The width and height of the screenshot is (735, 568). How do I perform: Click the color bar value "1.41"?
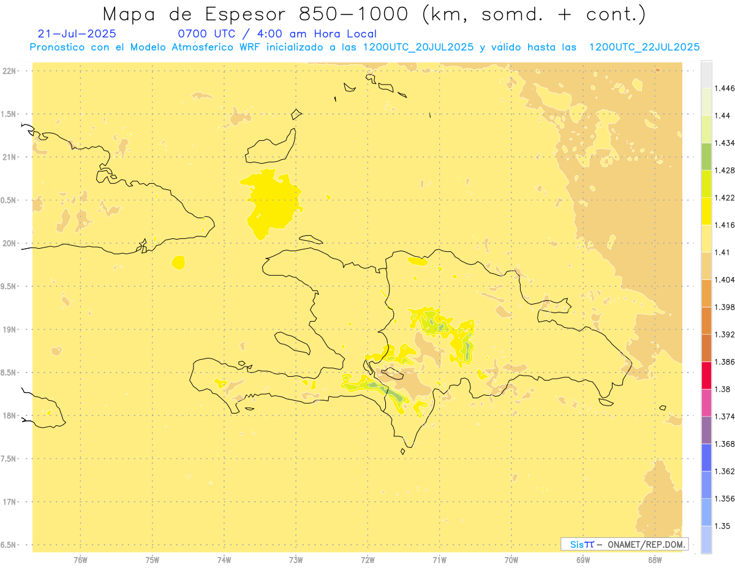723,252
